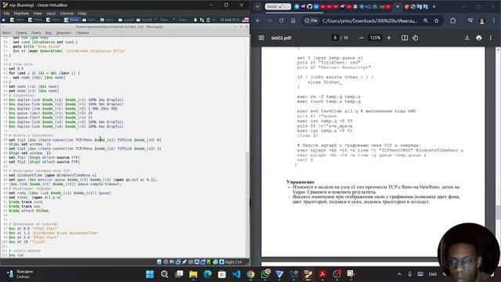Image resolution: width=501 pixels, height=282 pixels.
Task: Open the browser home page
Action: [293, 20]
